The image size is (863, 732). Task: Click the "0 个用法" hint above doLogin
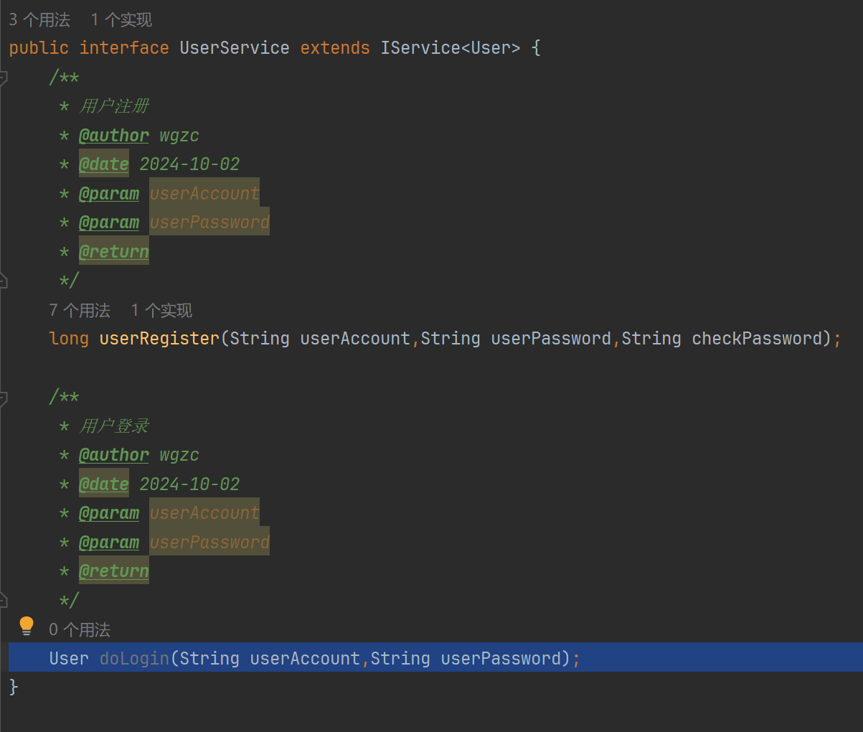[x=80, y=629]
